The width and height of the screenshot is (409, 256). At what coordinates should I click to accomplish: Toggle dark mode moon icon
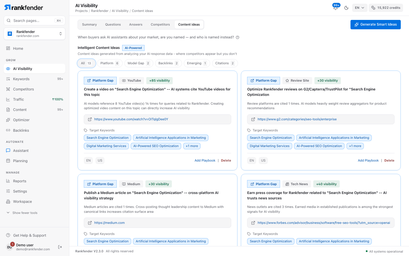point(346,8)
